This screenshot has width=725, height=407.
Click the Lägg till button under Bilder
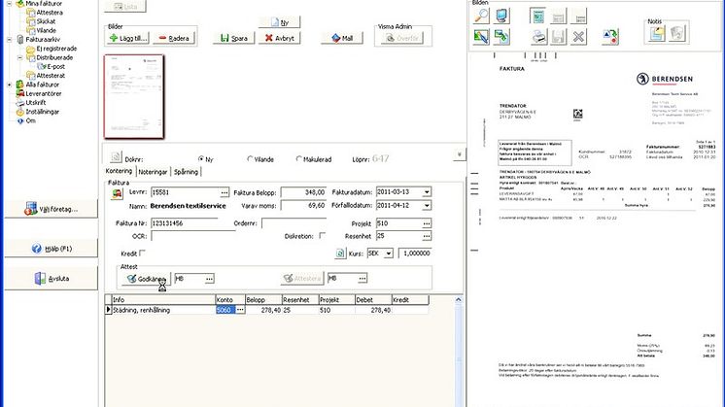pos(128,38)
